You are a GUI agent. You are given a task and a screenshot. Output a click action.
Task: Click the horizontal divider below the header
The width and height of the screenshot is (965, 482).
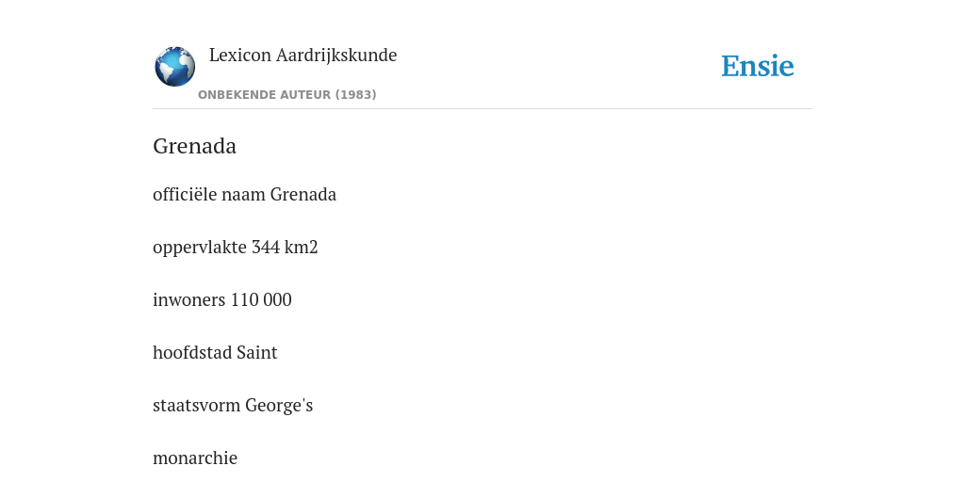click(482, 109)
